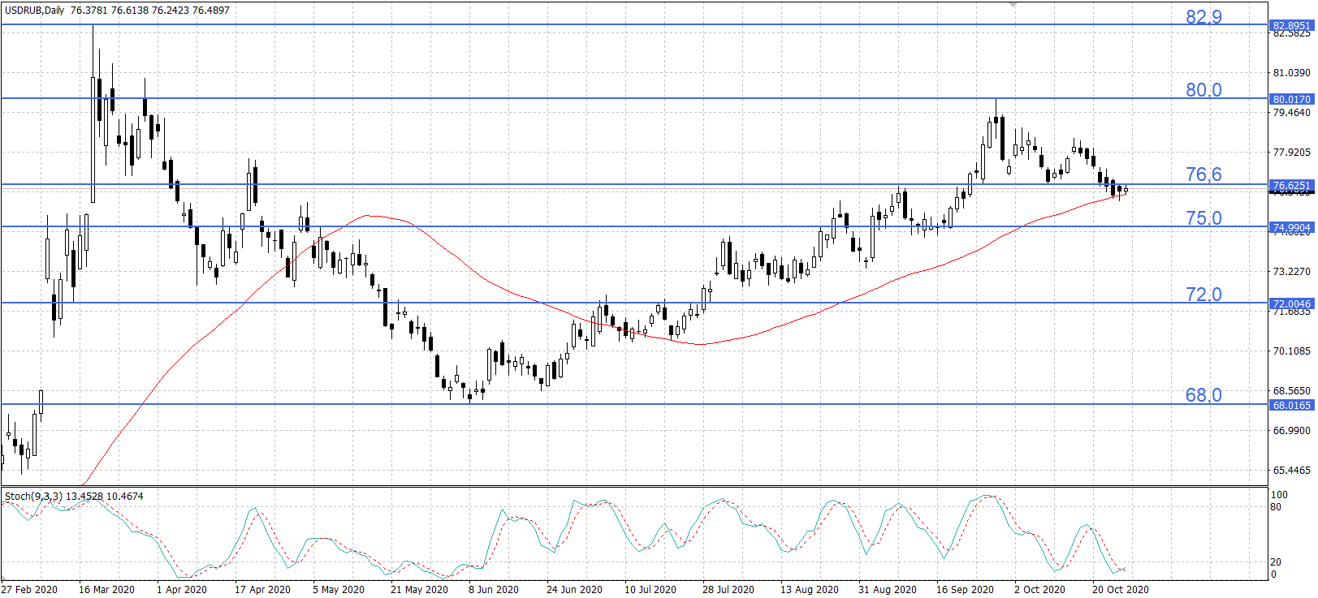
Task: Select the 68.0 level label
Action: tap(1203, 395)
